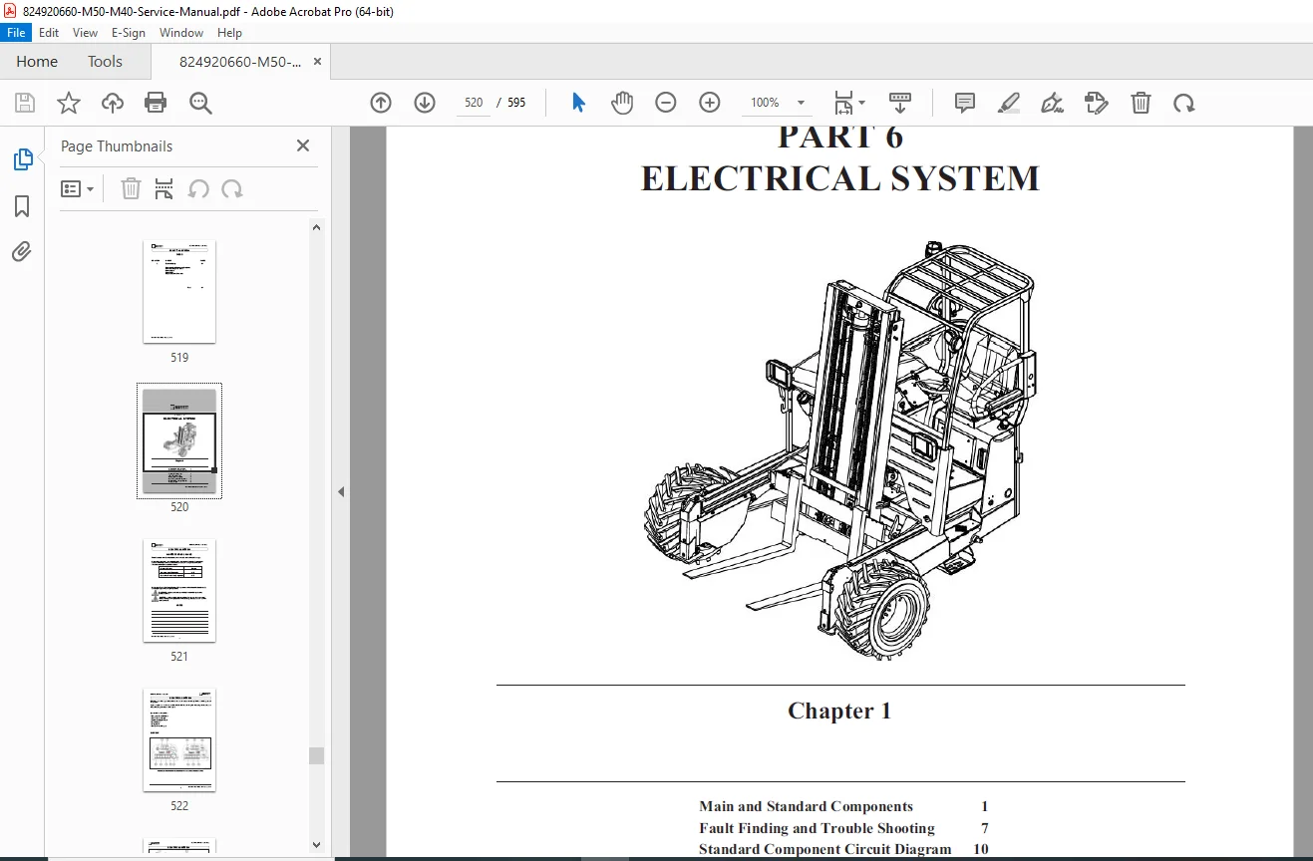Rotate thumbnails clockwise
This screenshot has width=1313, height=861.
[232, 189]
